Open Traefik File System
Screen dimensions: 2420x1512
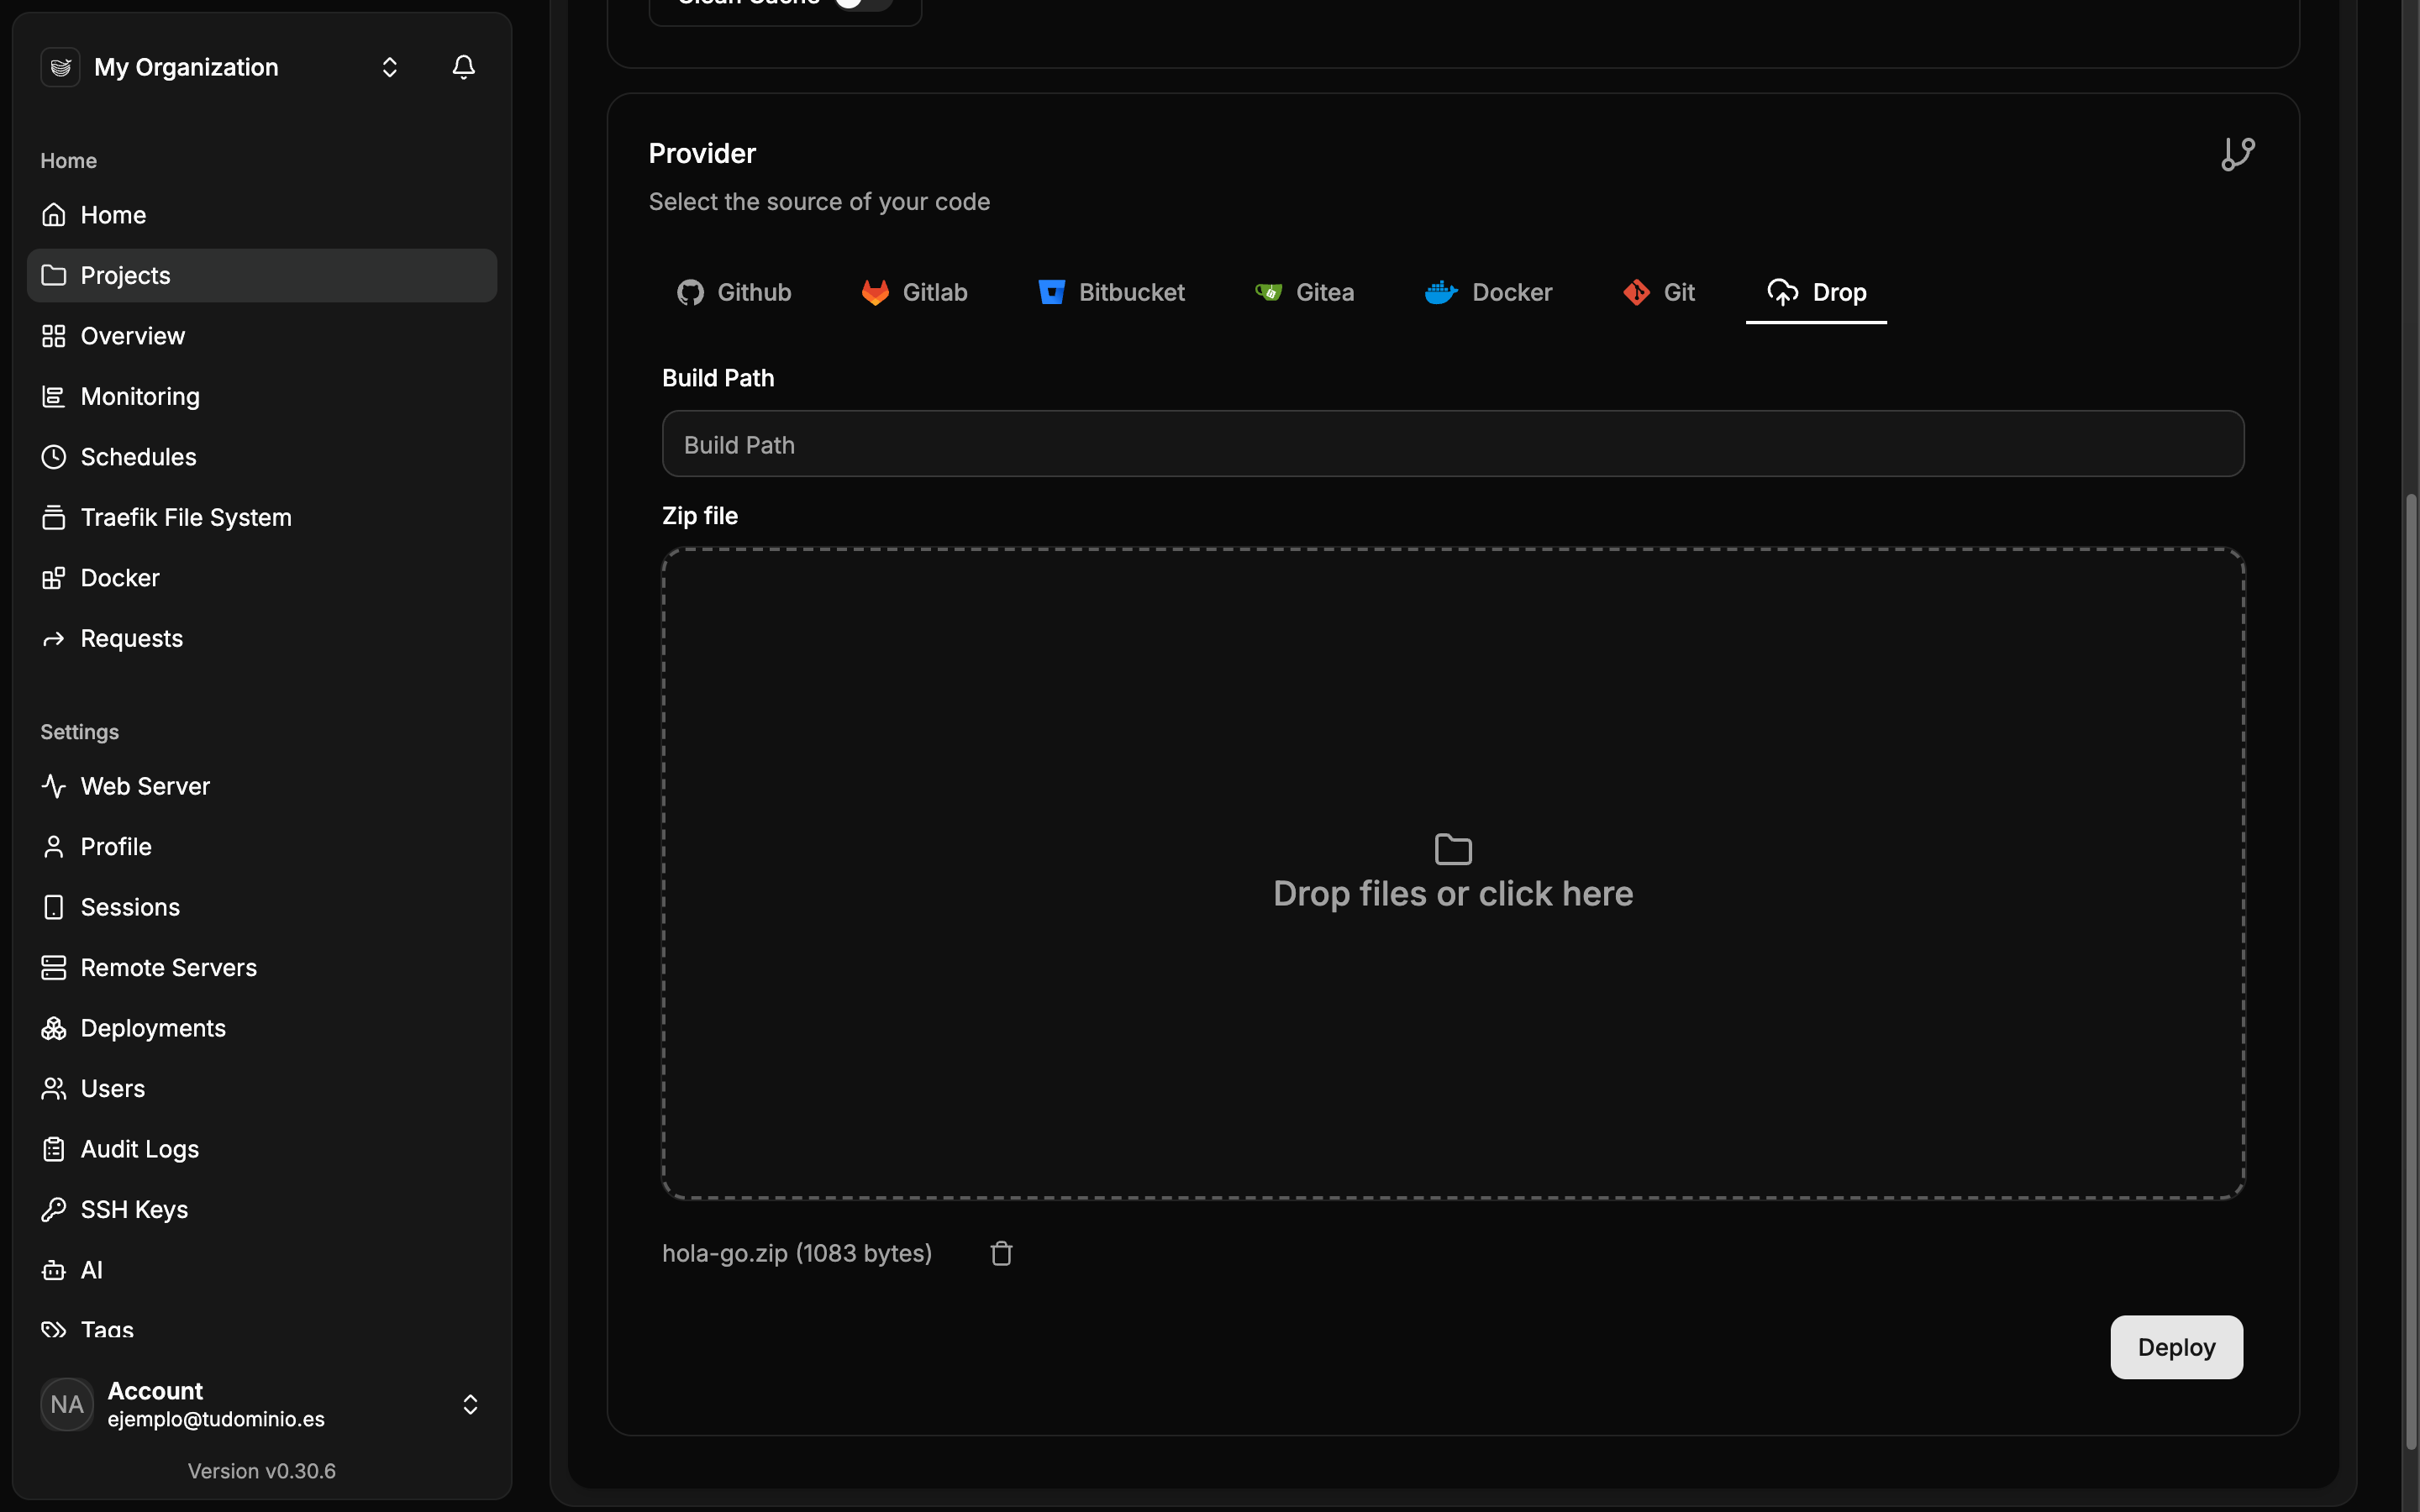click(x=262, y=517)
